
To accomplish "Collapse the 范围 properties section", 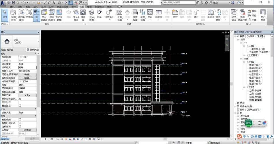I will point(35,116).
